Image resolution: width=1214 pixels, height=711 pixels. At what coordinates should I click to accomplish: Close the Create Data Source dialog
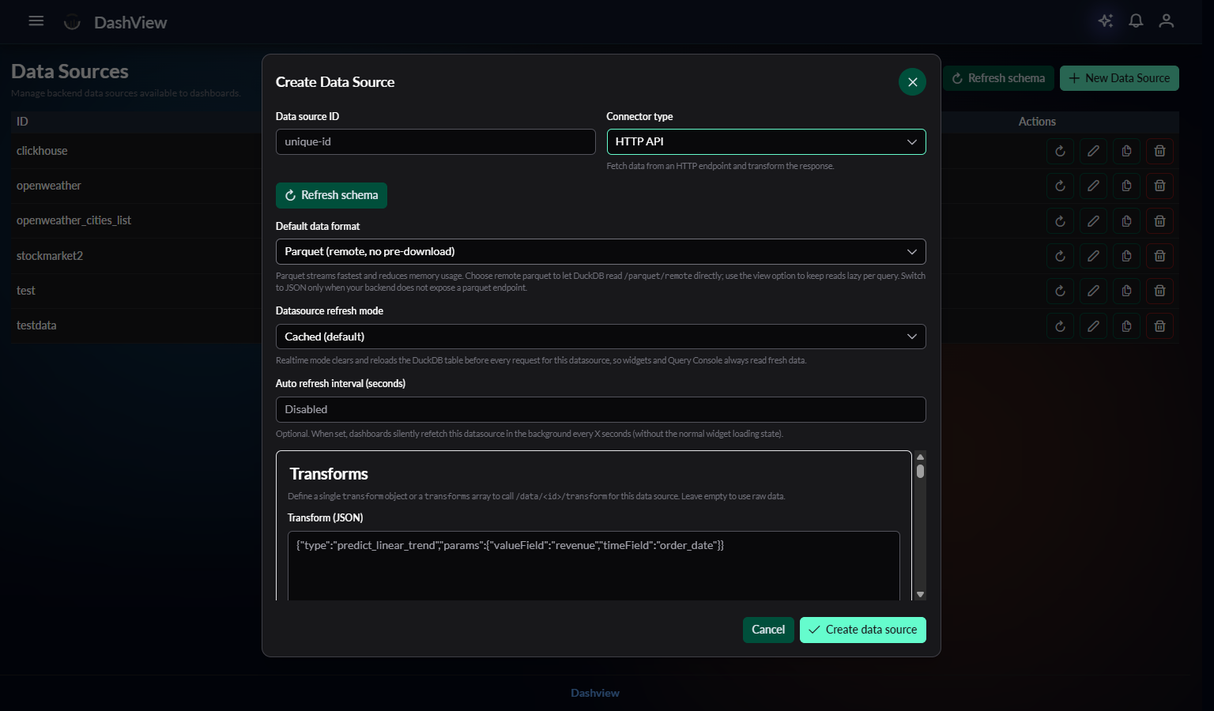[912, 82]
